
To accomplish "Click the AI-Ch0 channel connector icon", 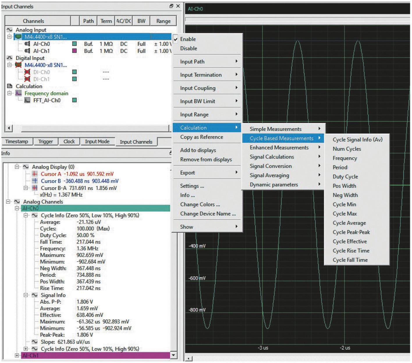I will coord(27,44).
